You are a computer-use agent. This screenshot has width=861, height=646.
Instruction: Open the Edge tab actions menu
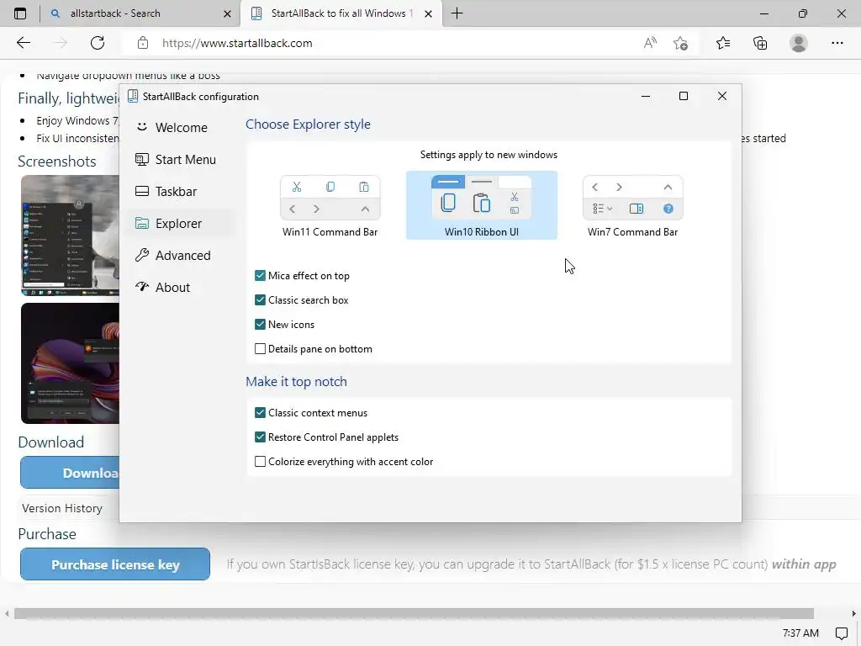click(x=20, y=13)
